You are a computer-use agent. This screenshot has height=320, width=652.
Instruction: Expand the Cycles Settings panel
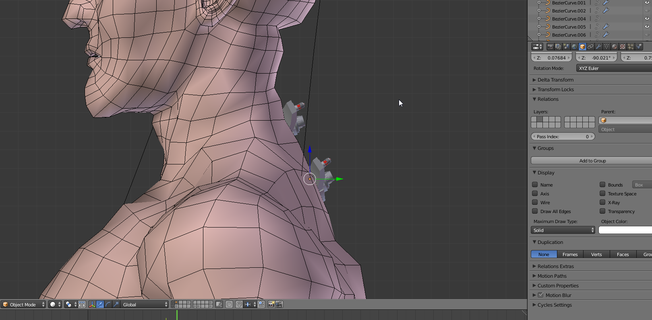point(555,305)
